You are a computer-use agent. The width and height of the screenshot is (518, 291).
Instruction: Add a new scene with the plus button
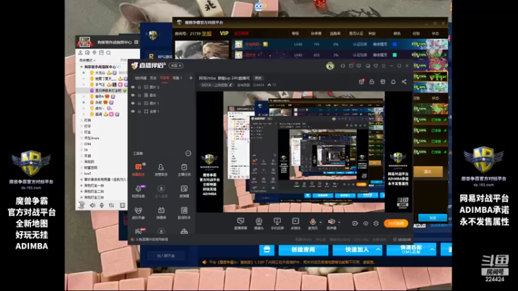coord(190,78)
